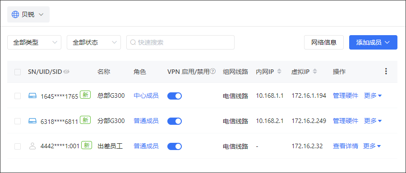Disable VPN toggle for 出差员工

point(175,146)
